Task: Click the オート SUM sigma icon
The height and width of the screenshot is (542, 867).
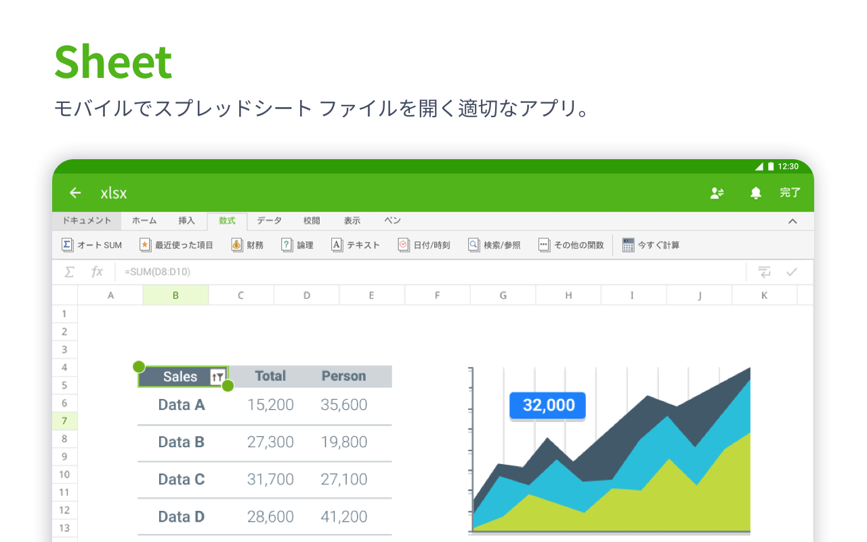Action: (x=67, y=245)
